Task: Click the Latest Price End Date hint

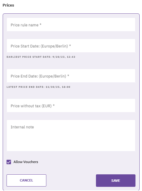Action: [x=38, y=87]
